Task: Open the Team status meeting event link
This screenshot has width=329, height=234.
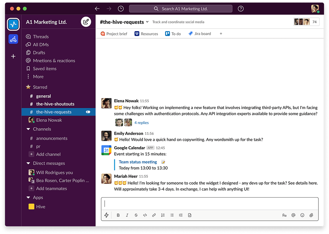Action: 138,162
